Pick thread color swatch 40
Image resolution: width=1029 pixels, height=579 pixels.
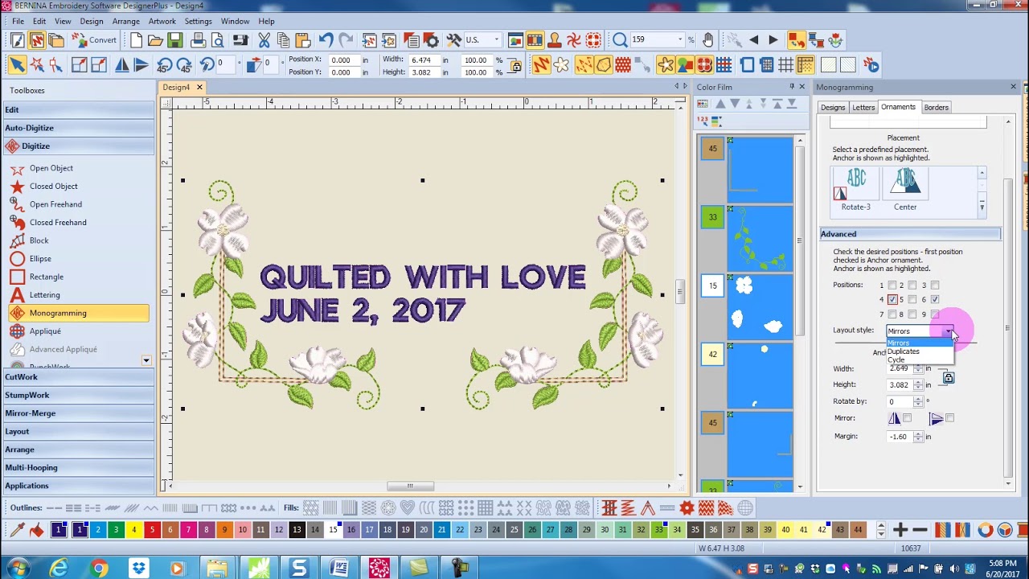785,530
